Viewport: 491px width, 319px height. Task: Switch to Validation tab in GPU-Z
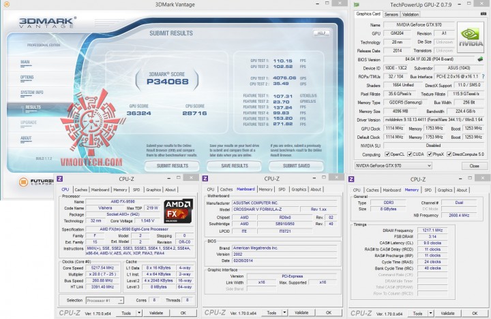click(x=411, y=14)
